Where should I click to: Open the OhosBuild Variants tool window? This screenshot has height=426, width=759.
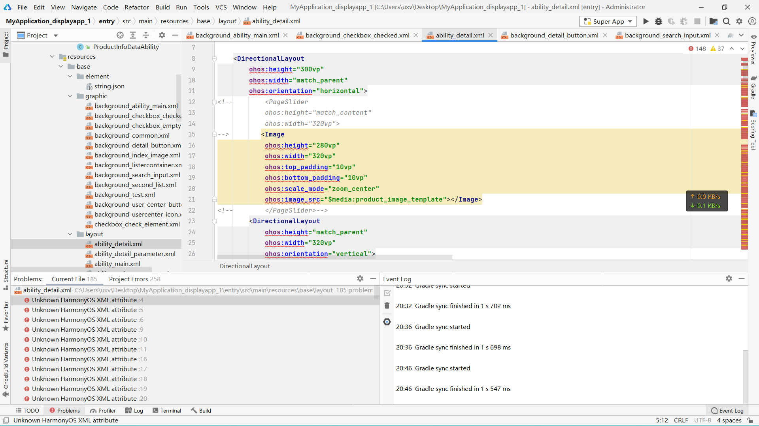[x=6, y=370]
